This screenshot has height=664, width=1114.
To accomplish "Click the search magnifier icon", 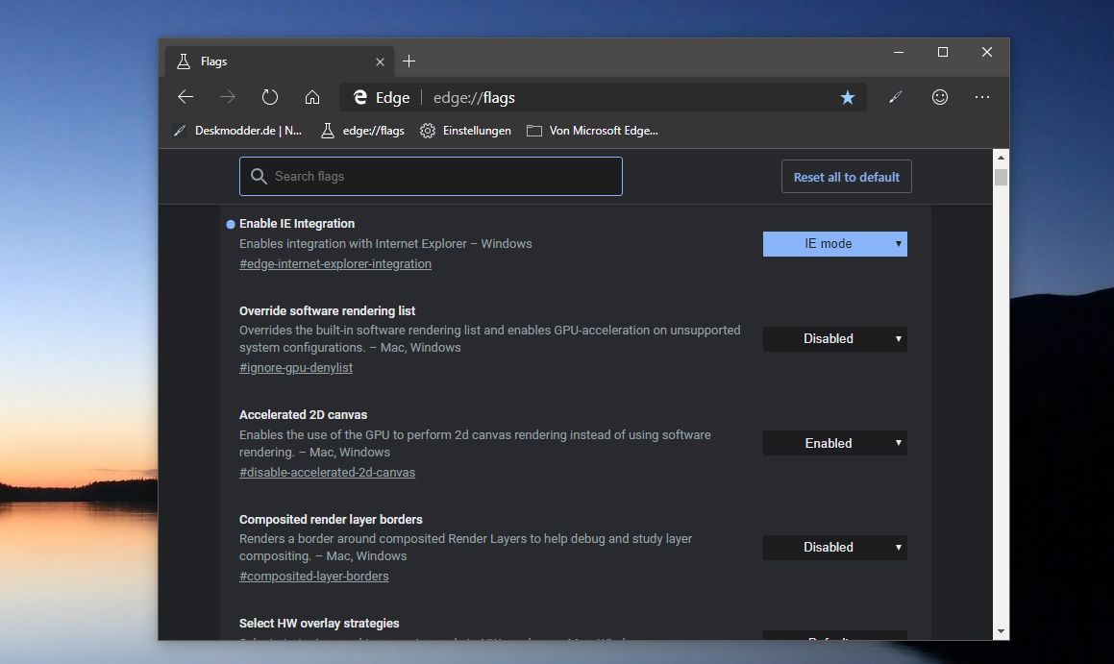I will coord(259,176).
